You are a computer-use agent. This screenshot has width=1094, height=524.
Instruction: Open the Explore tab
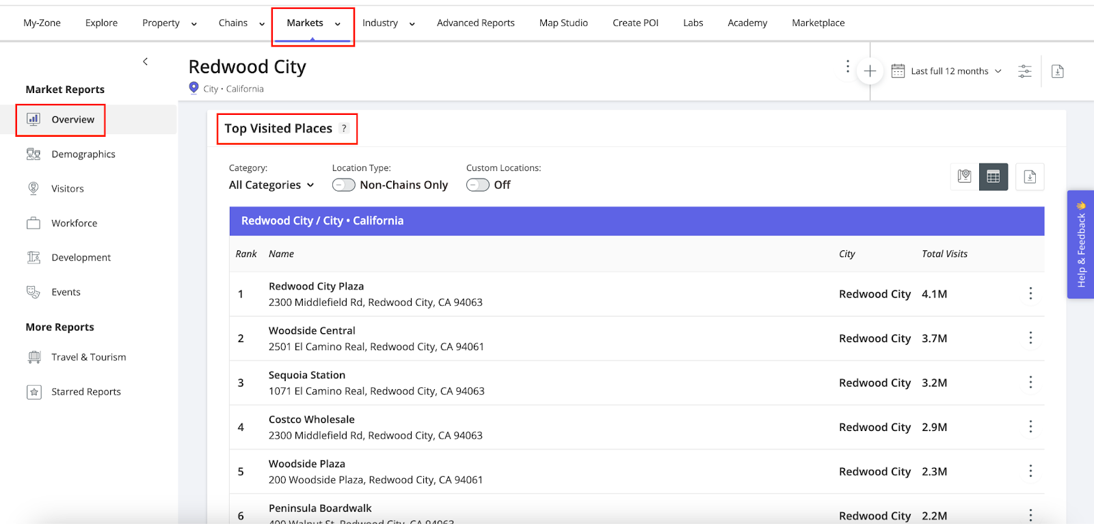101,23
